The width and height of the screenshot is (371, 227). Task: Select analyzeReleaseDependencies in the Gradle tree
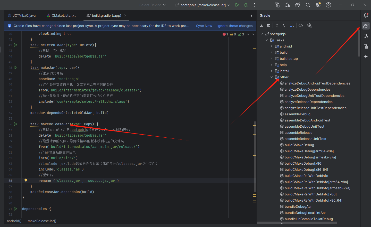pyautogui.click(x=309, y=102)
